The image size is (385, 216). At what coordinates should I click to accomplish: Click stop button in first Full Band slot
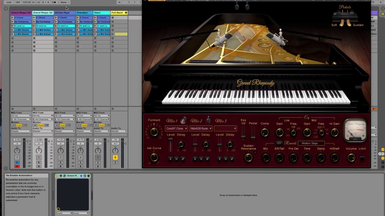pyautogui.click(x=113, y=18)
